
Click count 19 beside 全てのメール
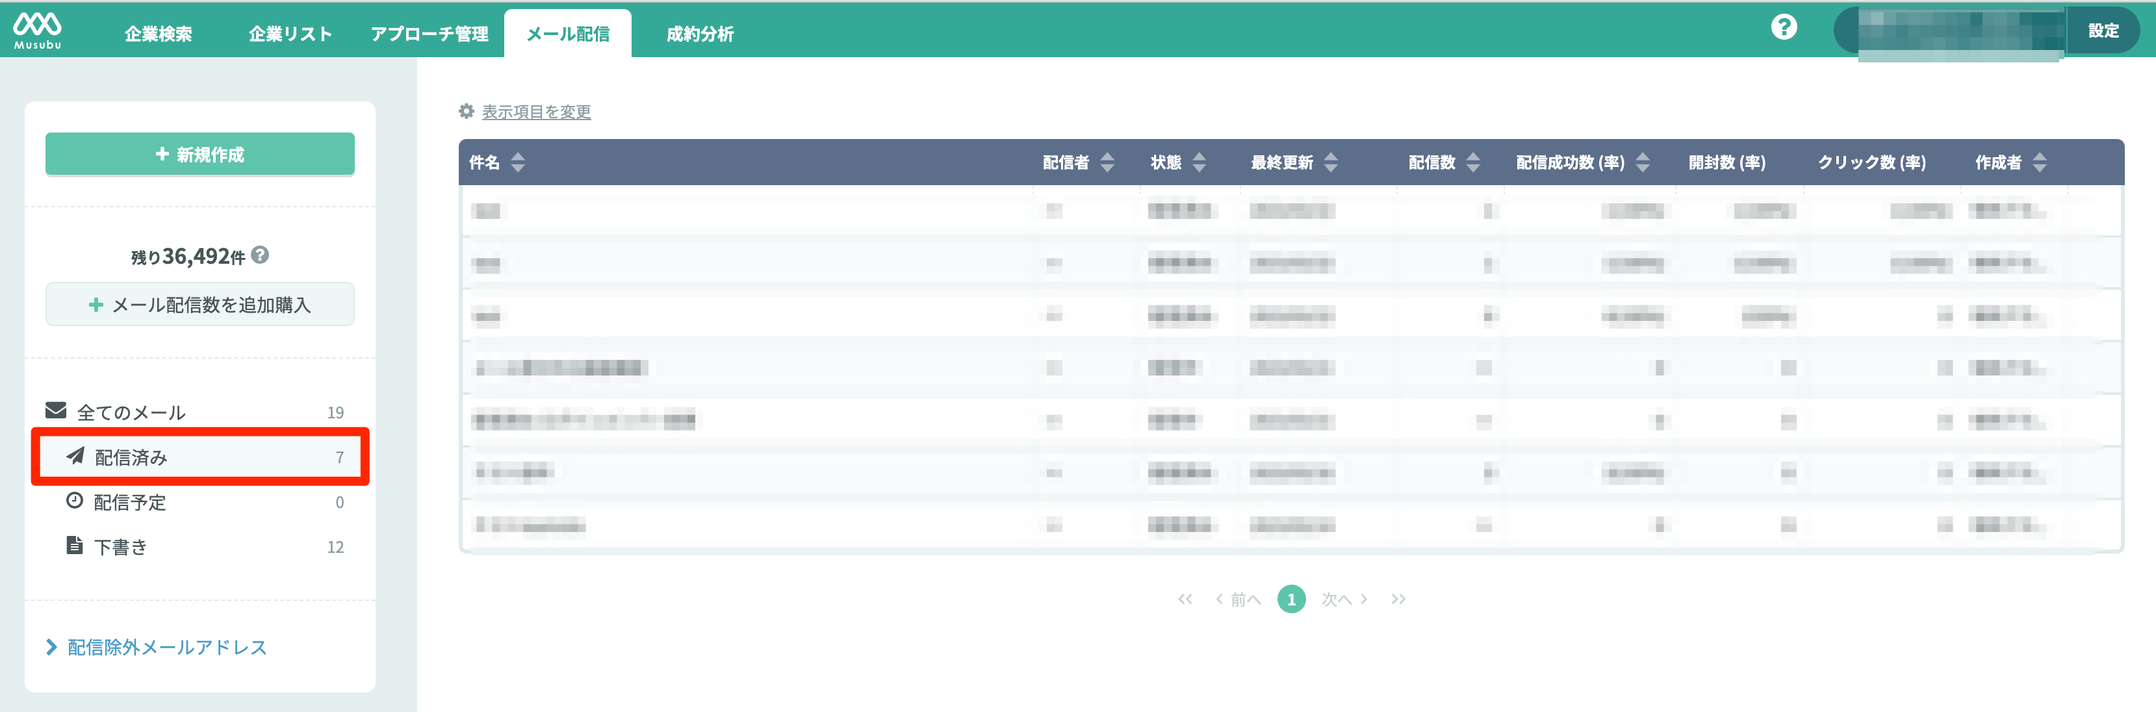(336, 413)
